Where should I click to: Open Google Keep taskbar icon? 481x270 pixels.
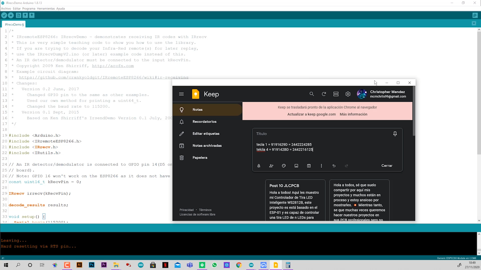(276, 265)
